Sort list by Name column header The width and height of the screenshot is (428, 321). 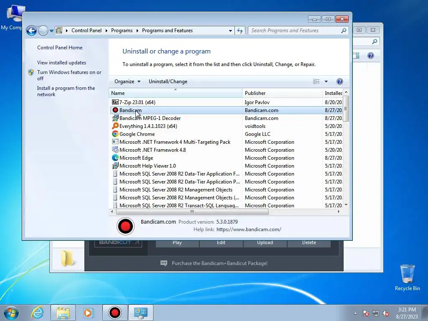tap(176, 93)
